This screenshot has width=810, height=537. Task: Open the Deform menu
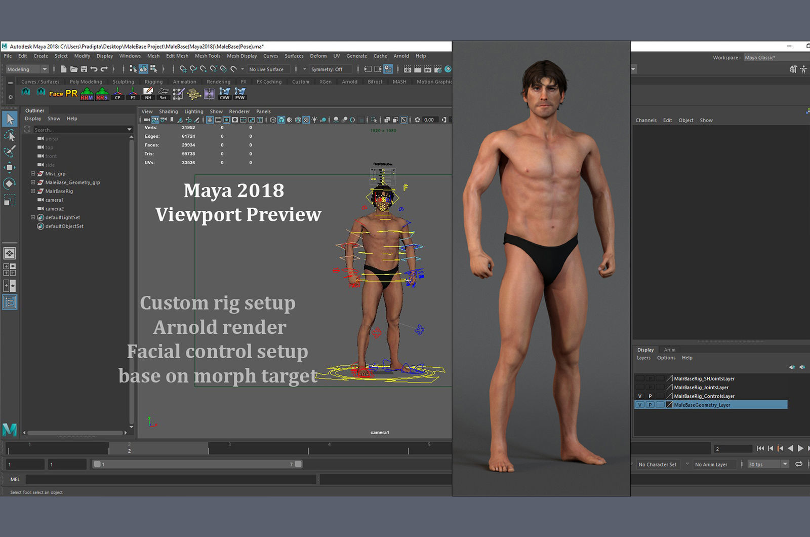pos(318,56)
